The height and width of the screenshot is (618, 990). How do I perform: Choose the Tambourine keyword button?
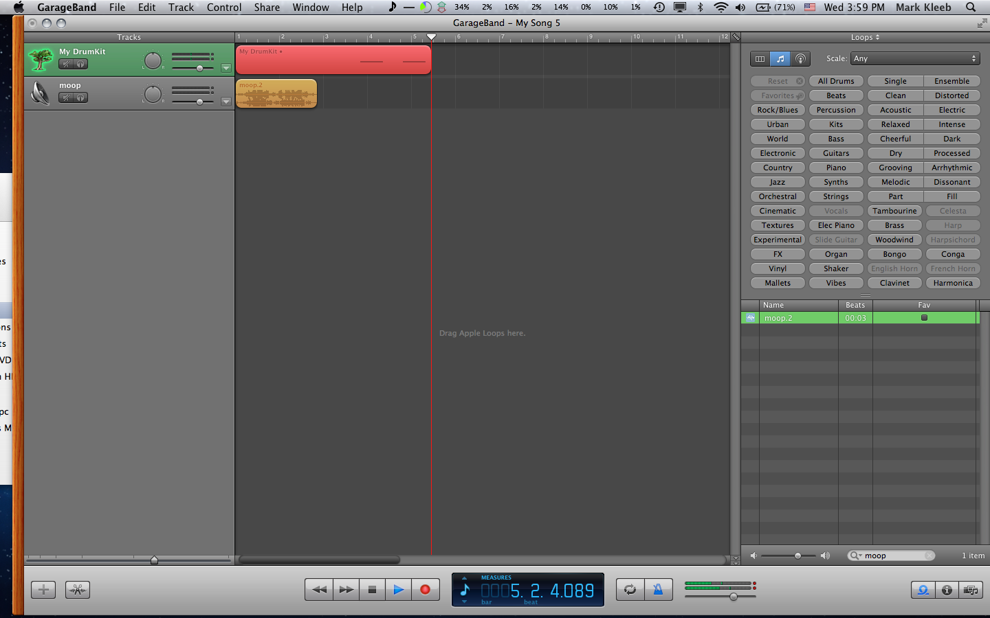tap(894, 211)
